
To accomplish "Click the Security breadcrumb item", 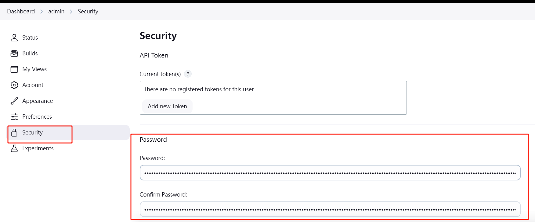I will point(88,11).
